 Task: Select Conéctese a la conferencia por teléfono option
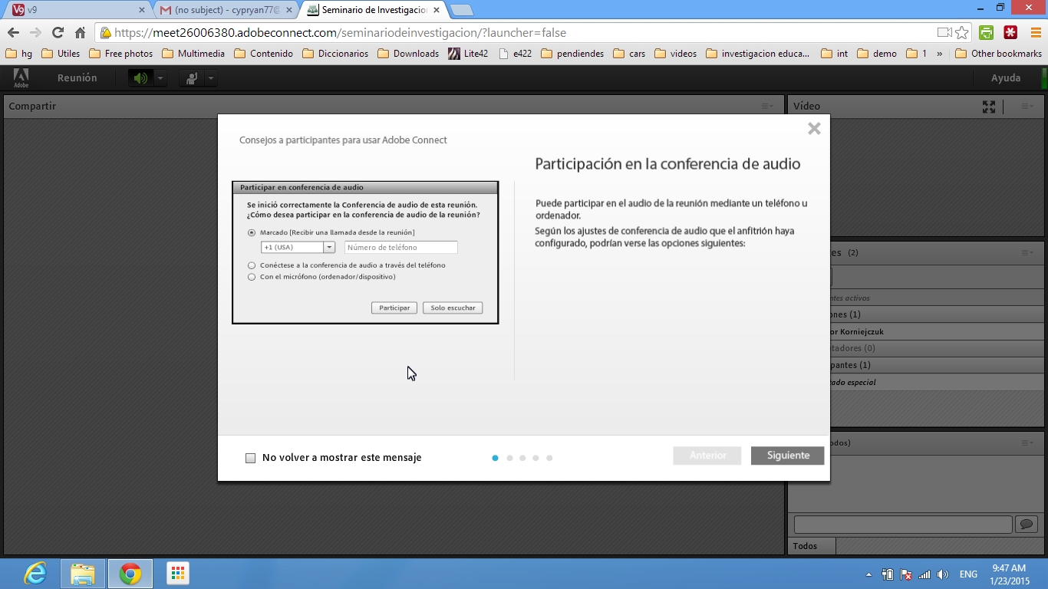(x=252, y=265)
